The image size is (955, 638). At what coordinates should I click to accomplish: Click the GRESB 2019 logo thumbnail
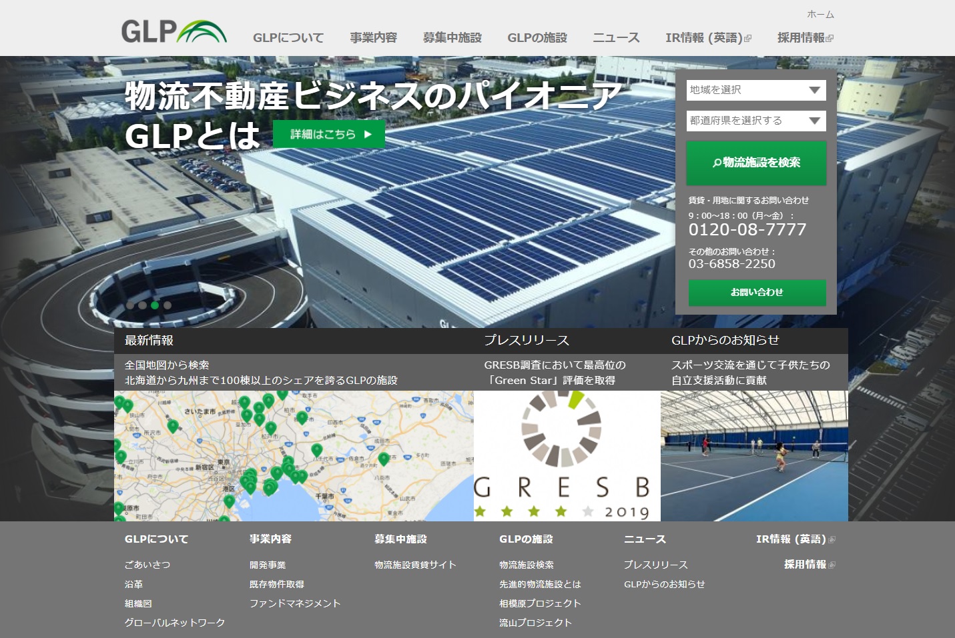tap(567, 456)
